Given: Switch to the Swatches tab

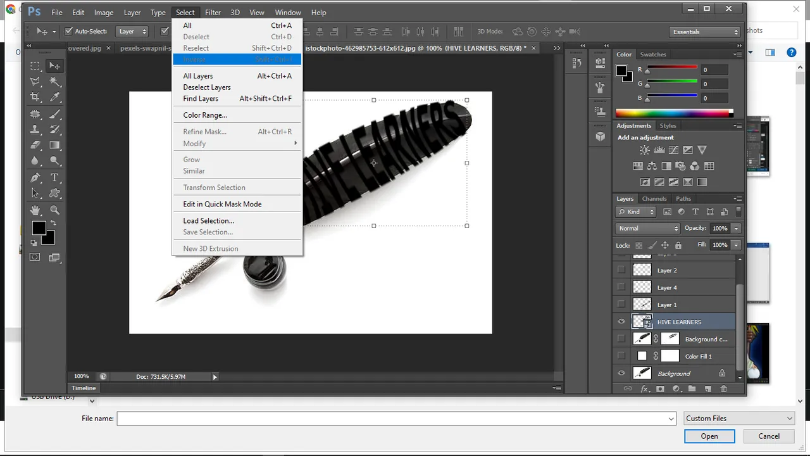Looking at the screenshot, I should point(653,54).
